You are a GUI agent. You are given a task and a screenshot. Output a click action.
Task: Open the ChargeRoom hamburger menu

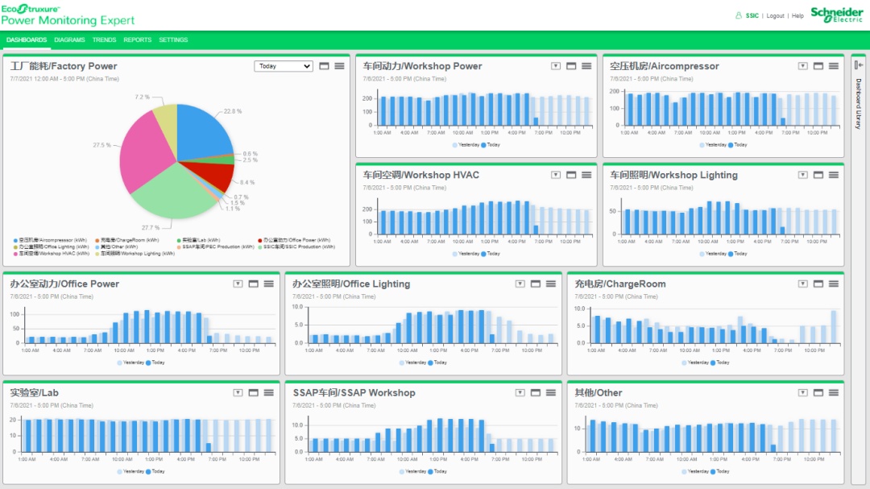click(x=834, y=284)
